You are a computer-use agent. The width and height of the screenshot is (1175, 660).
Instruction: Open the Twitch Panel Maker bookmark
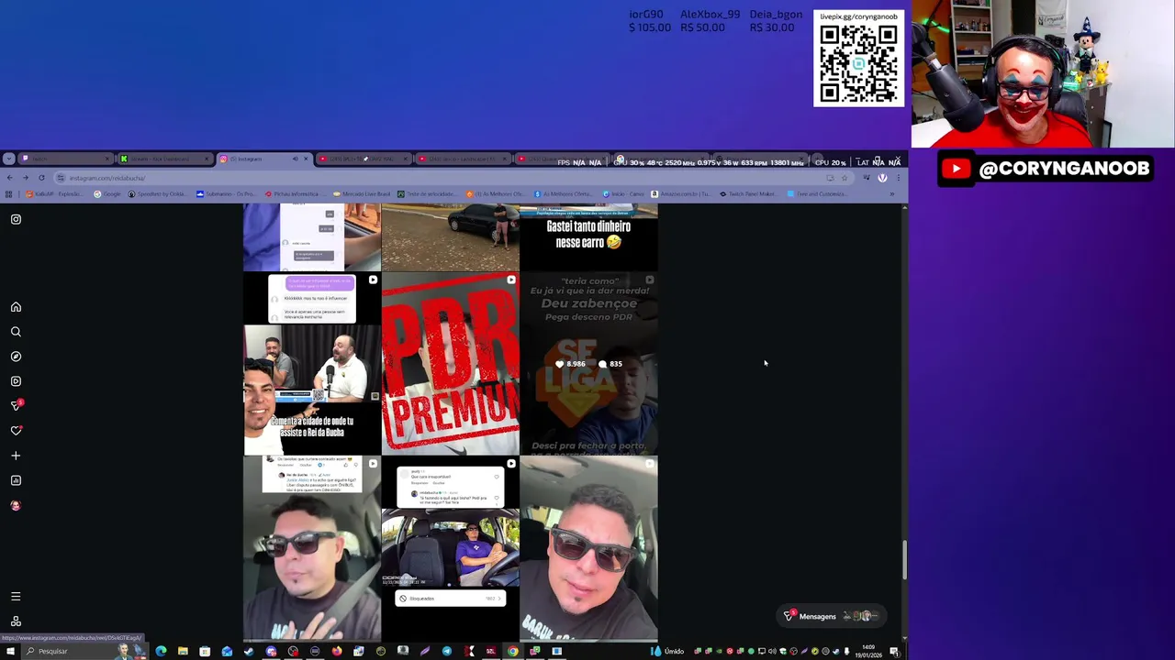[x=748, y=194]
